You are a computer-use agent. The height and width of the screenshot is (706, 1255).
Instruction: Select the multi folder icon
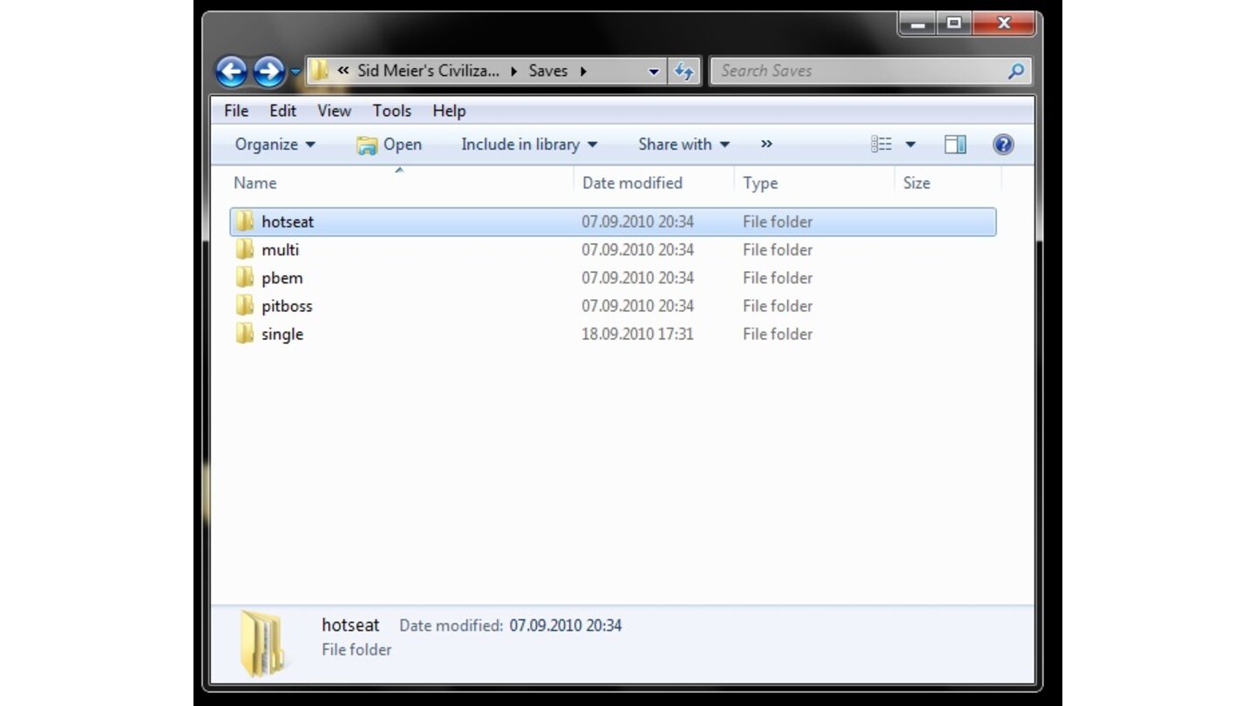coord(245,249)
